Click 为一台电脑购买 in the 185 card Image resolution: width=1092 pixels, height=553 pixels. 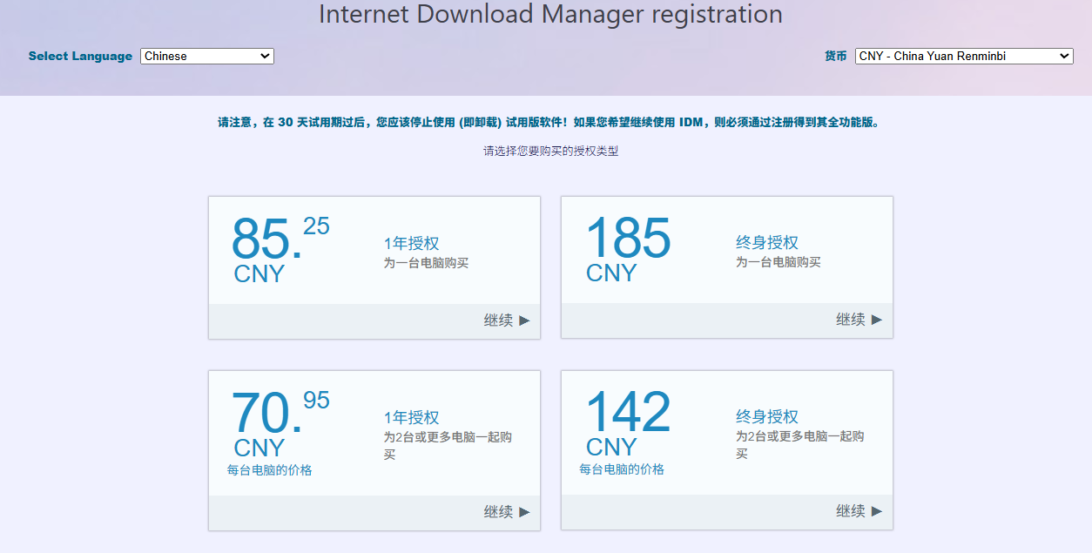pos(779,262)
